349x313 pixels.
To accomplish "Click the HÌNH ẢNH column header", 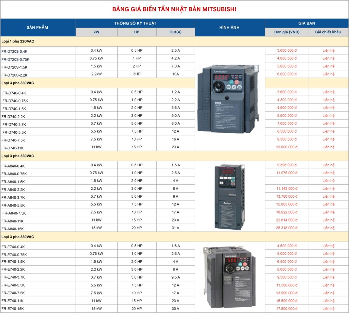I will (230, 28).
